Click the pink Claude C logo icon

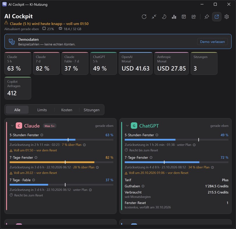tap(19, 126)
